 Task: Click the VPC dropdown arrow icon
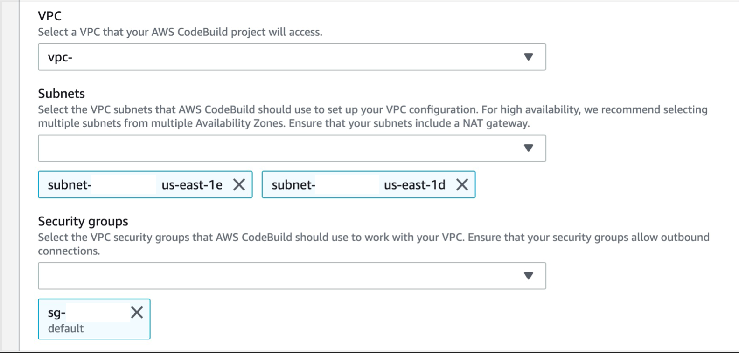coord(529,57)
